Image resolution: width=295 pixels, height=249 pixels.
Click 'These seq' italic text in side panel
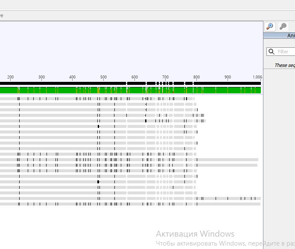tap(285, 65)
